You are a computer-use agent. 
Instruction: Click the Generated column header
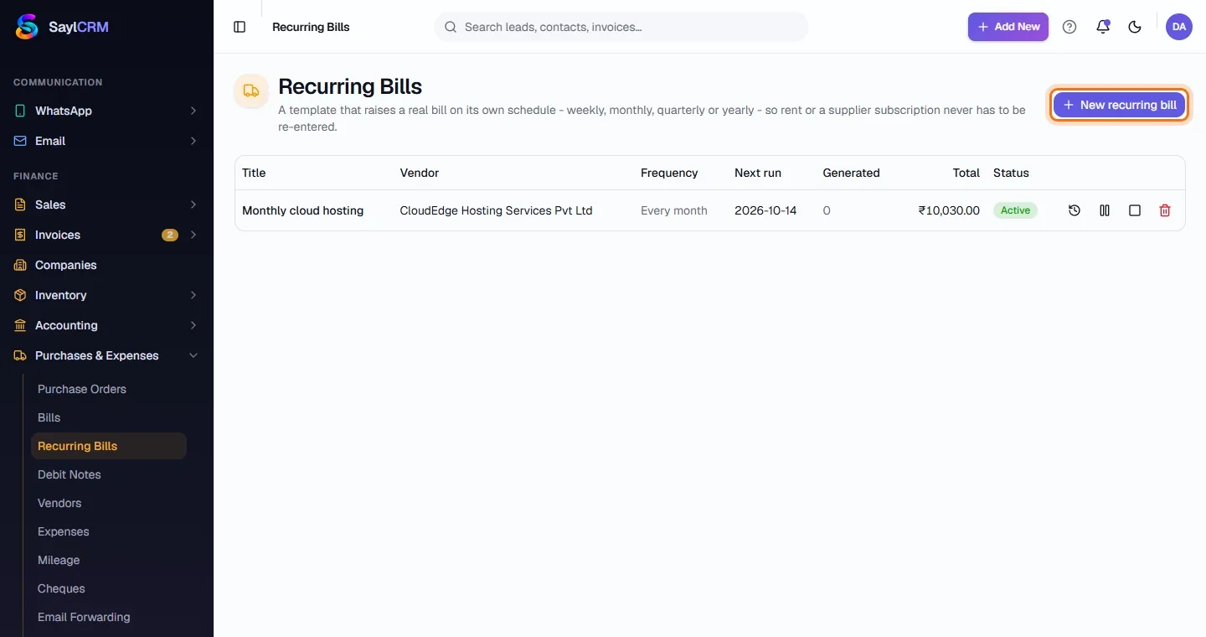click(851, 173)
